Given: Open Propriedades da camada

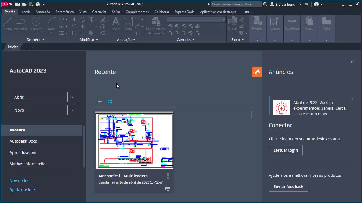Looking at the screenshot, I should coord(156,26).
